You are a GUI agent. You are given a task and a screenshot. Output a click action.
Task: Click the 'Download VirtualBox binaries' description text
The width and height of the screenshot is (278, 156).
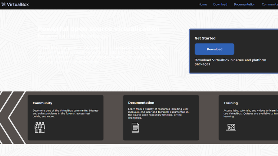pos(230,62)
